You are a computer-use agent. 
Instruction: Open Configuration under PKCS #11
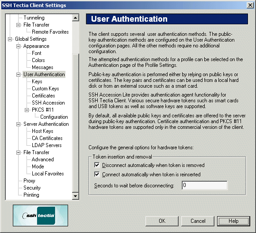54,117
